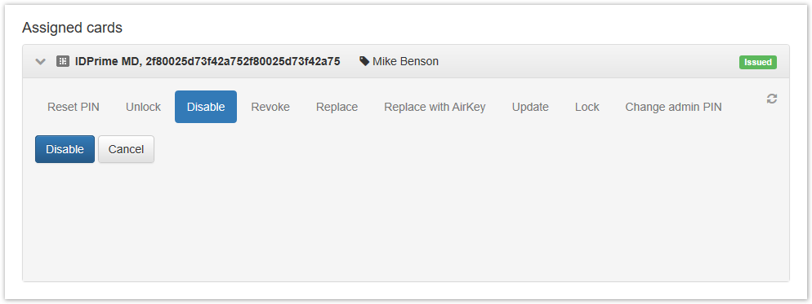Select the Change admin PIN tab
The image size is (812, 304).
coord(673,107)
